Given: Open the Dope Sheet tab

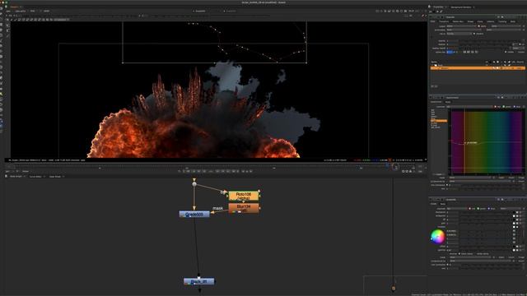Looking at the screenshot, I should [55, 176].
